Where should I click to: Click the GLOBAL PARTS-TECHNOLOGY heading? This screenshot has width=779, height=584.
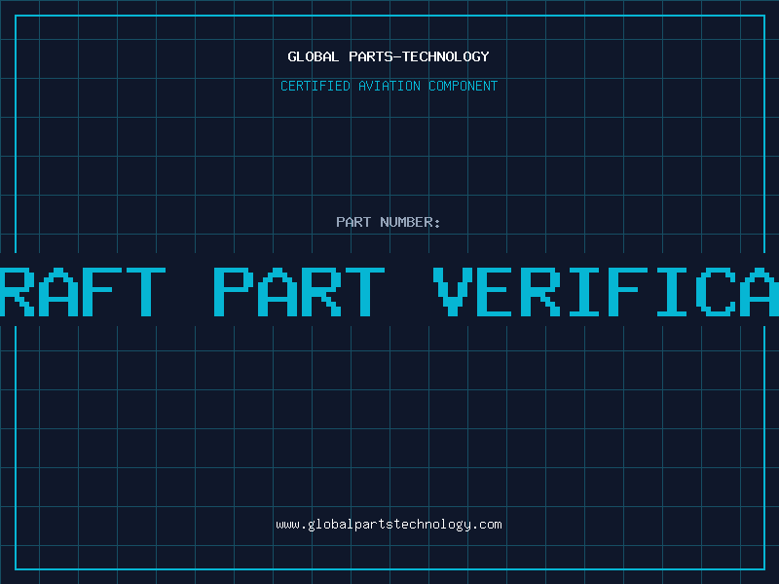pos(389,56)
